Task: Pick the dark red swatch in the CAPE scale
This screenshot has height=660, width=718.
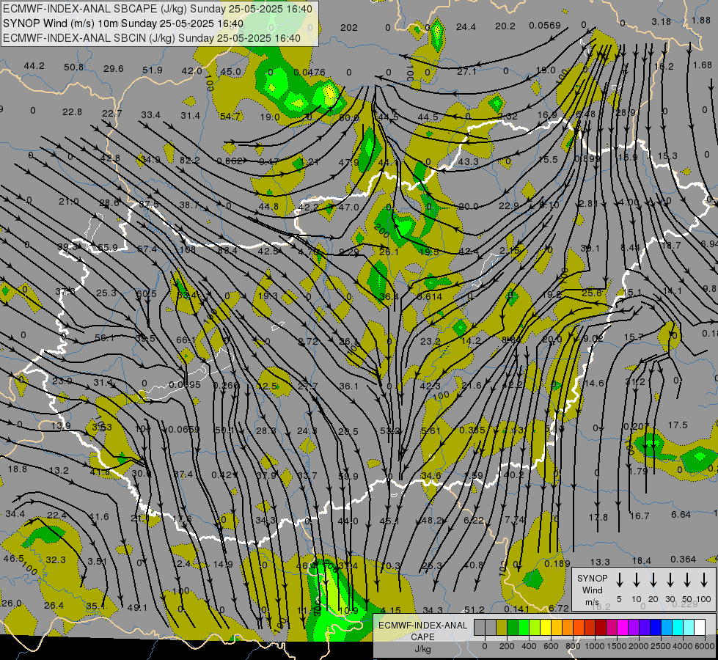Action: click(601, 628)
